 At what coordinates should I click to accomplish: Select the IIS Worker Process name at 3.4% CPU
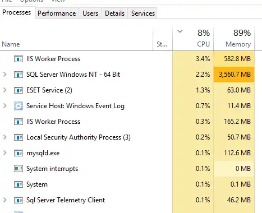tap(53, 59)
